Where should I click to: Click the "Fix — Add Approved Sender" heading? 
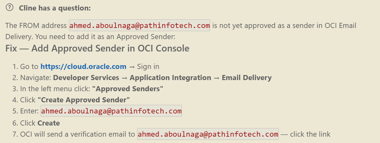pos(97,49)
